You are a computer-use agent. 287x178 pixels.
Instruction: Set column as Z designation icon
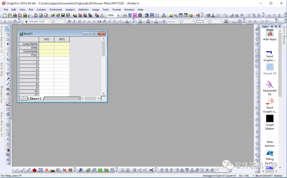pyautogui.click(x=279, y=16)
